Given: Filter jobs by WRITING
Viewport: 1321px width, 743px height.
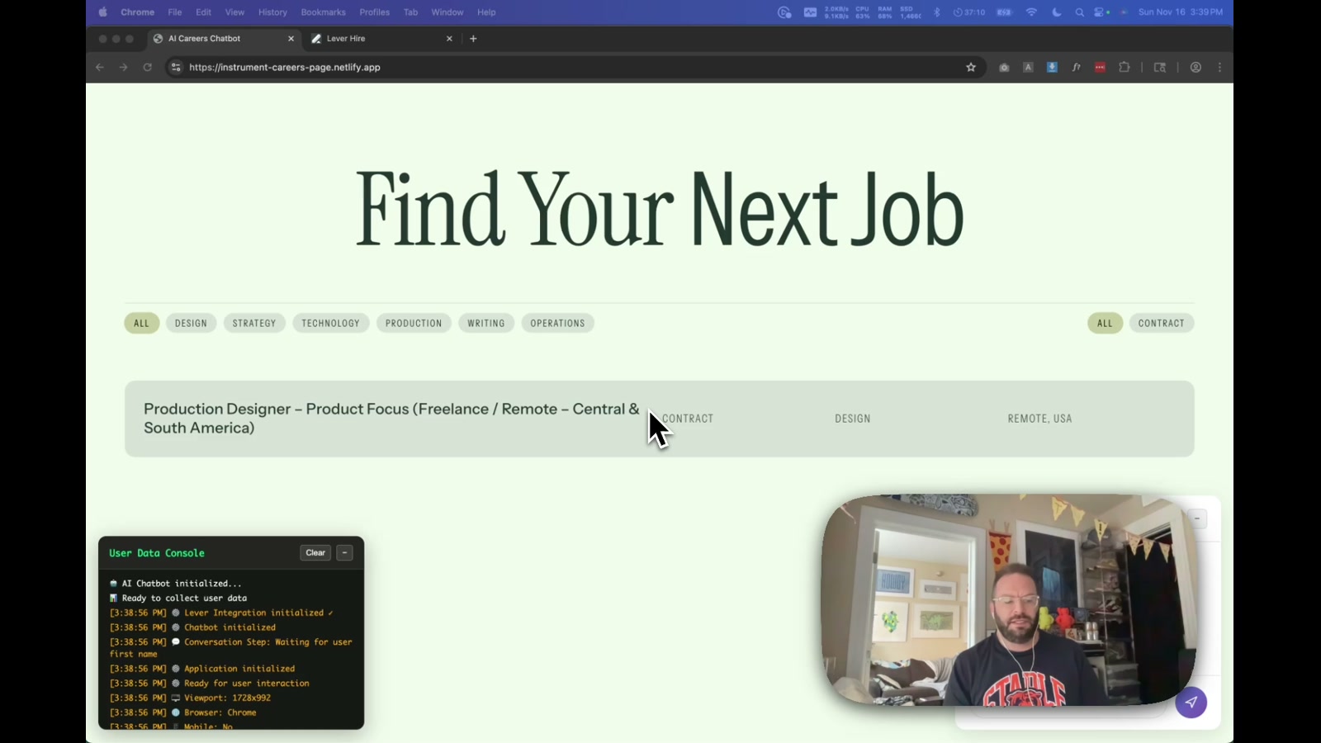Looking at the screenshot, I should (486, 324).
